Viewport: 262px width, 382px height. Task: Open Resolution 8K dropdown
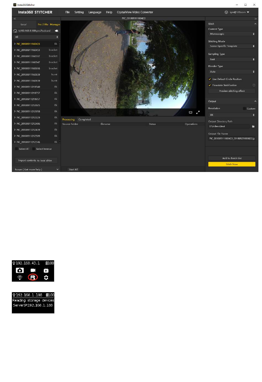(x=232, y=115)
